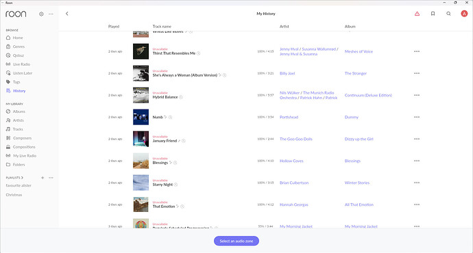Open the favourite alister playlist

(x=19, y=185)
